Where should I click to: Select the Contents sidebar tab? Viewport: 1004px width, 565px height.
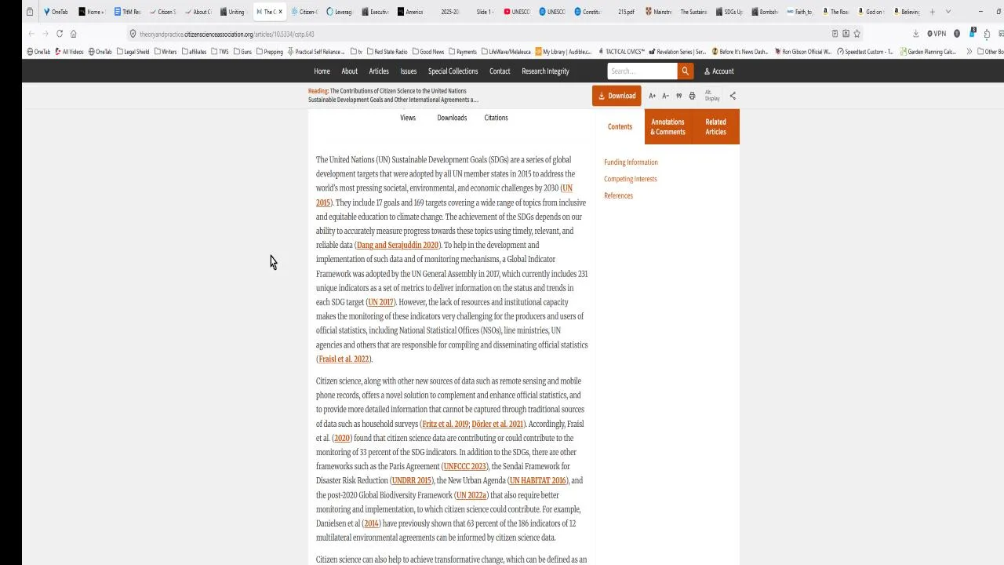[x=620, y=126]
